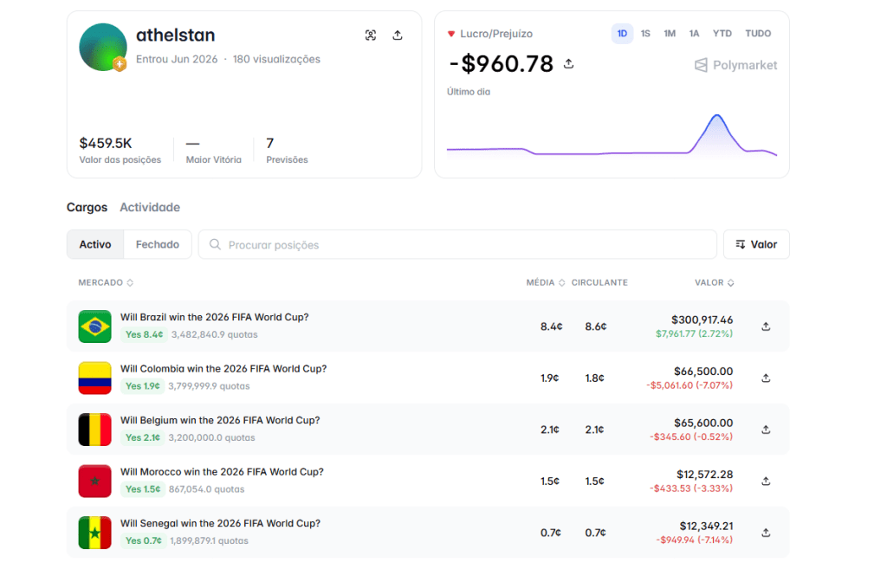
Task: Focus the Procurar posições search field
Action: [x=457, y=244]
